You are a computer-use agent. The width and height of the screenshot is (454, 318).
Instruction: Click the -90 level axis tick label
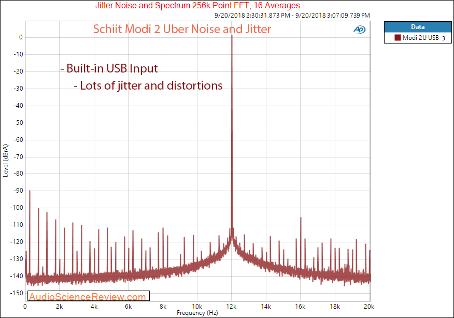tap(18, 191)
